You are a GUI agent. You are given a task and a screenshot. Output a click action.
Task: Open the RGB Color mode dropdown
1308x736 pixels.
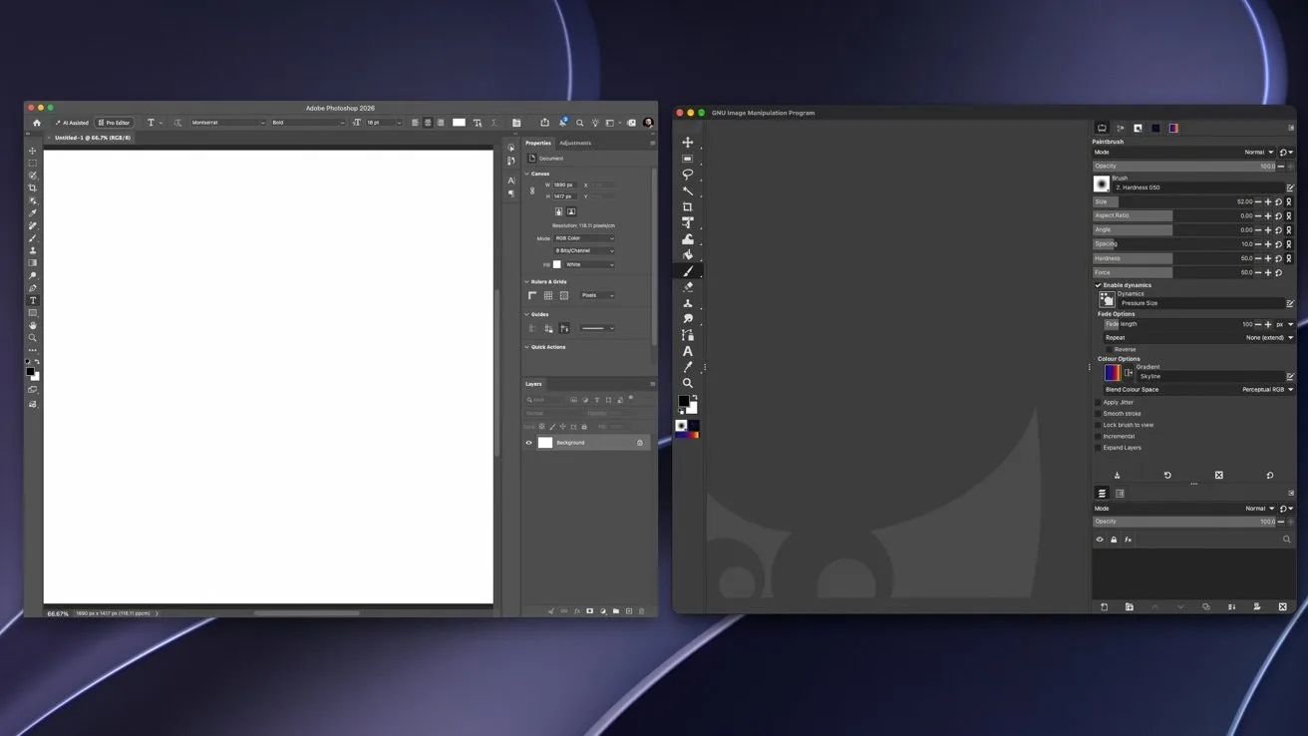[x=584, y=238]
